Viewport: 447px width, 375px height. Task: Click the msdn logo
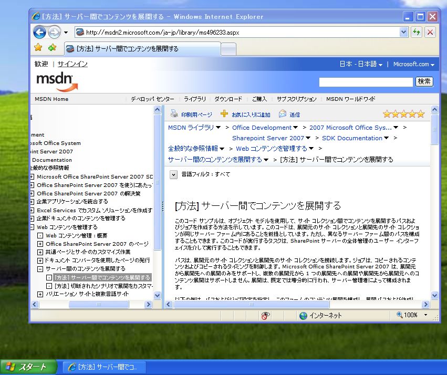tap(57, 82)
